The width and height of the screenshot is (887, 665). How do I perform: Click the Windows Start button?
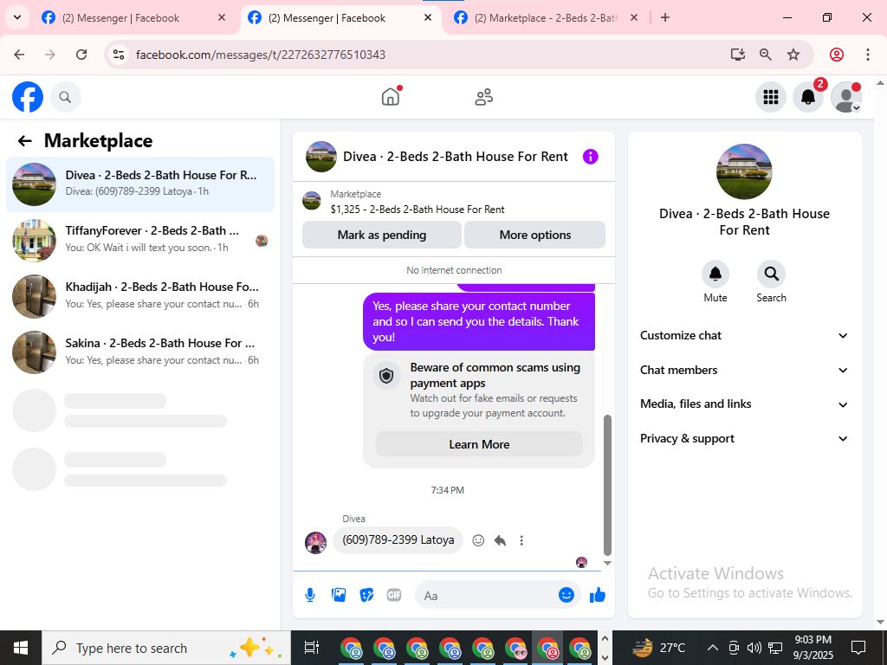pos(21,648)
